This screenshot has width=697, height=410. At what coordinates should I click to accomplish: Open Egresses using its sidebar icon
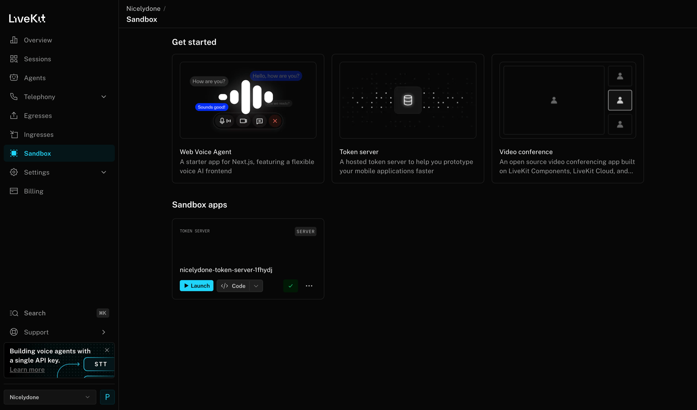(x=14, y=115)
